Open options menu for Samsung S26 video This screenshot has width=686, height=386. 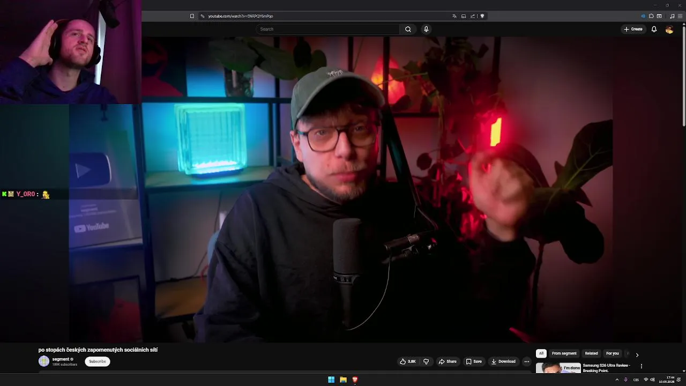[642, 366]
